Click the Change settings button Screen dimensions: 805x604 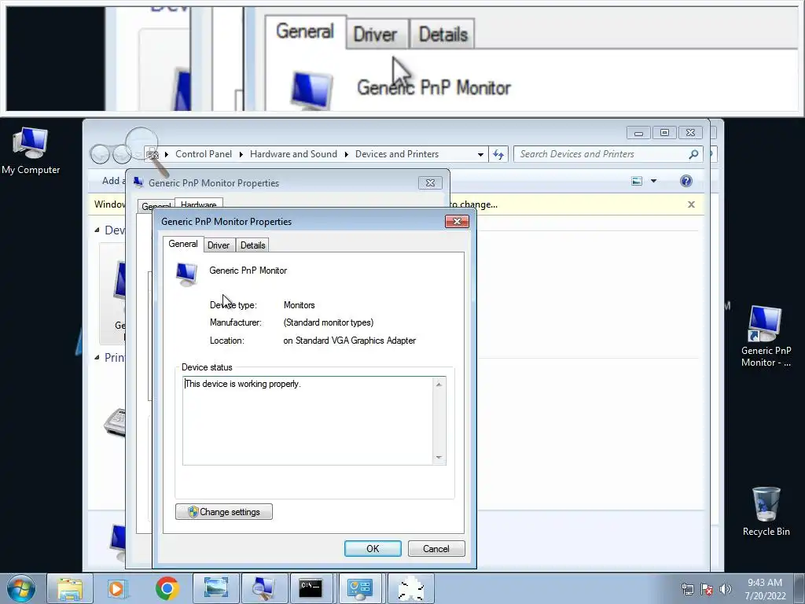224,511
